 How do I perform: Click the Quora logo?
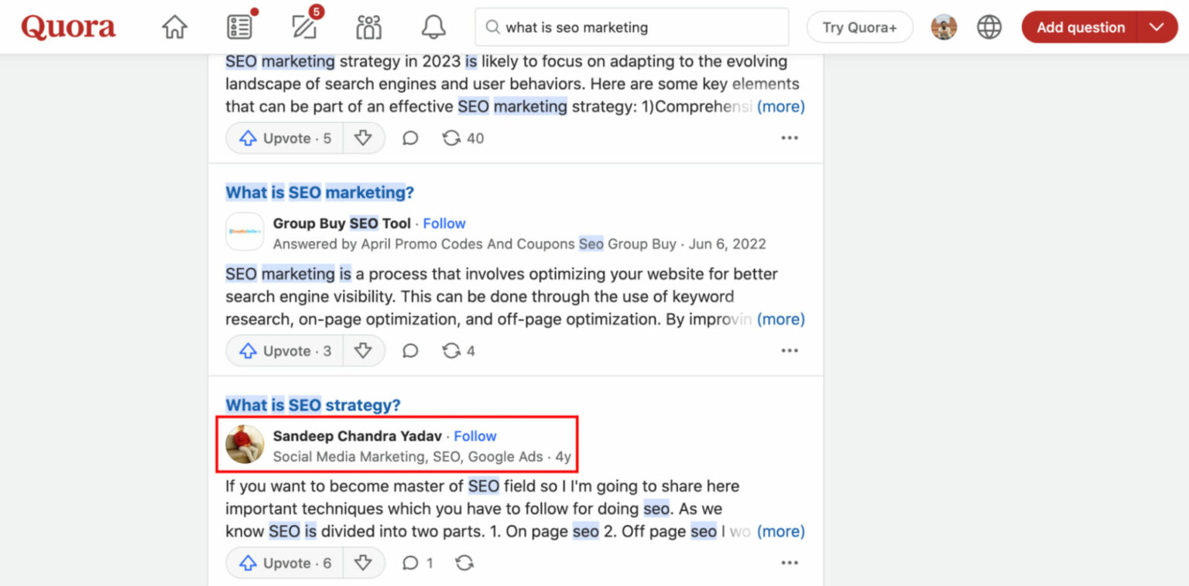pyautogui.click(x=68, y=26)
